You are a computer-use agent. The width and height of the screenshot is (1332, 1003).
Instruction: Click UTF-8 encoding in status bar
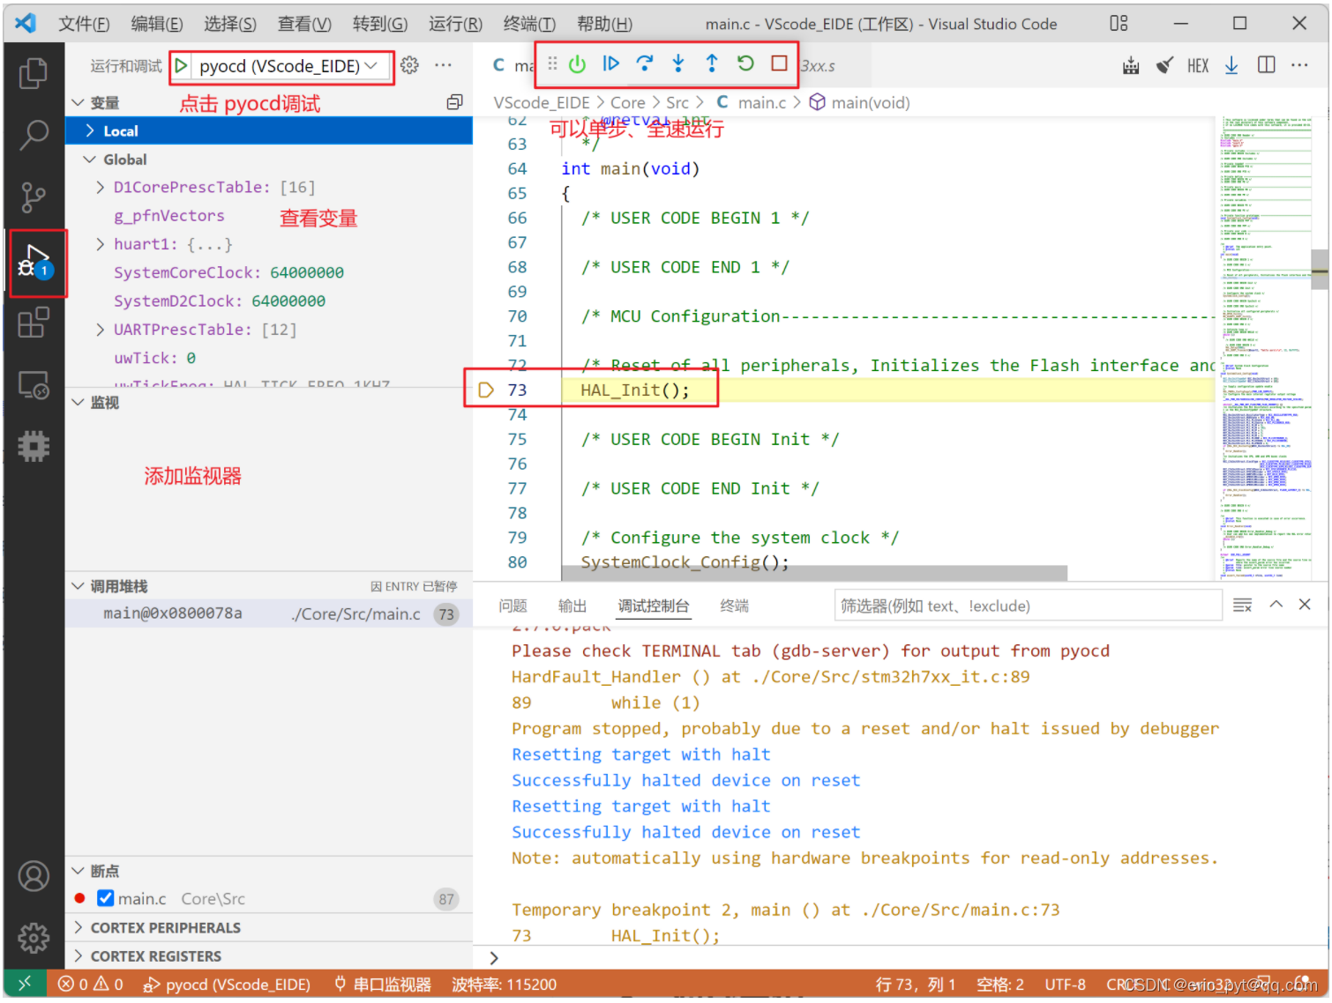pyautogui.click(x=1066, y=984)
